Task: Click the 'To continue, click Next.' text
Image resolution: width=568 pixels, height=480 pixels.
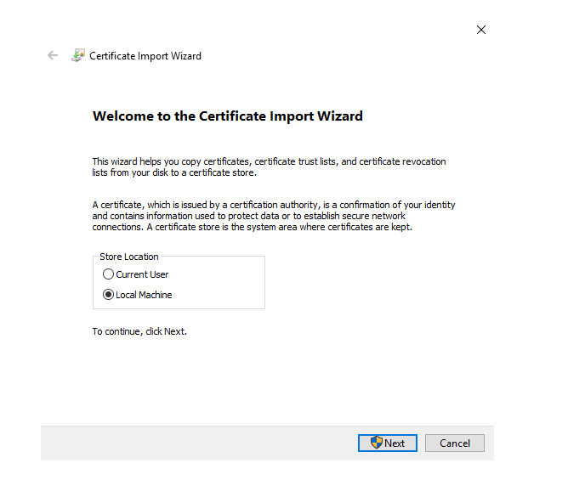Action: click(x=139, y=331)
